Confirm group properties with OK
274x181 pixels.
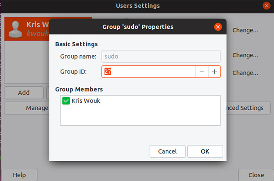tap(205, 151)
